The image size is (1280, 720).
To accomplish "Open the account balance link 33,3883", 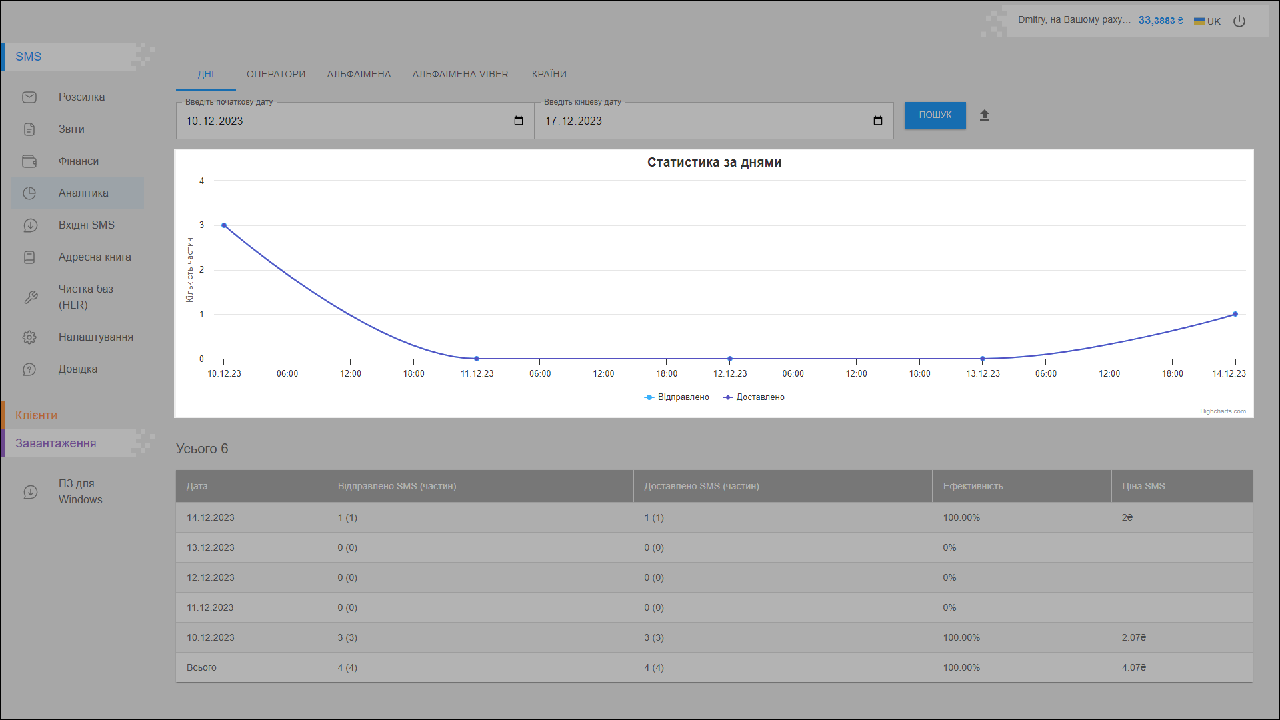I will (x=1160, y=21).
